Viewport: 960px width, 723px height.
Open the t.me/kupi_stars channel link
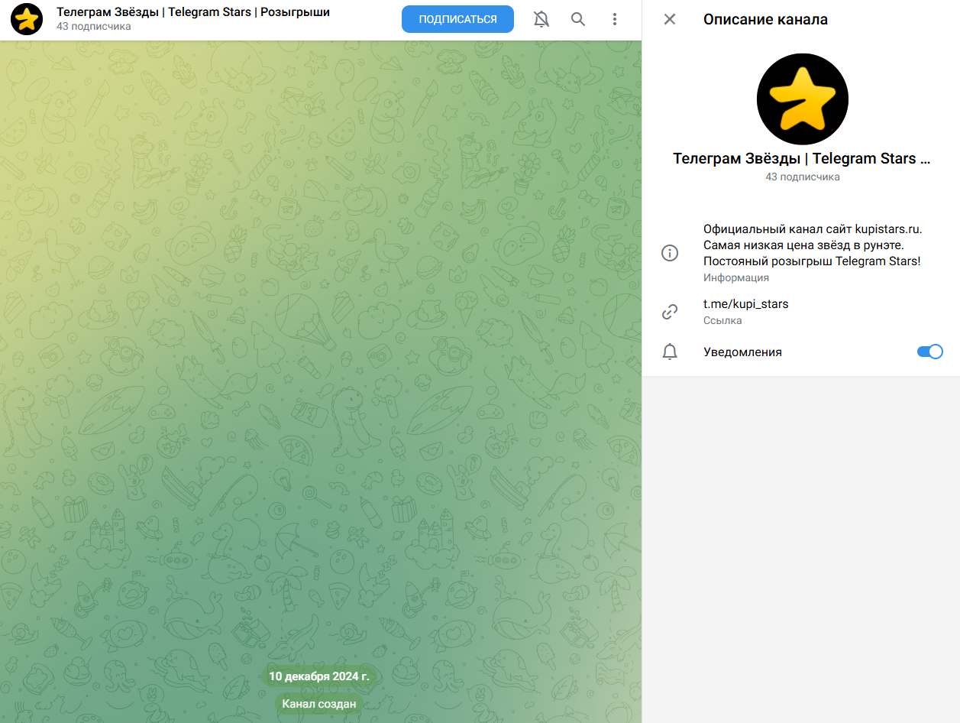click(745, 304)
